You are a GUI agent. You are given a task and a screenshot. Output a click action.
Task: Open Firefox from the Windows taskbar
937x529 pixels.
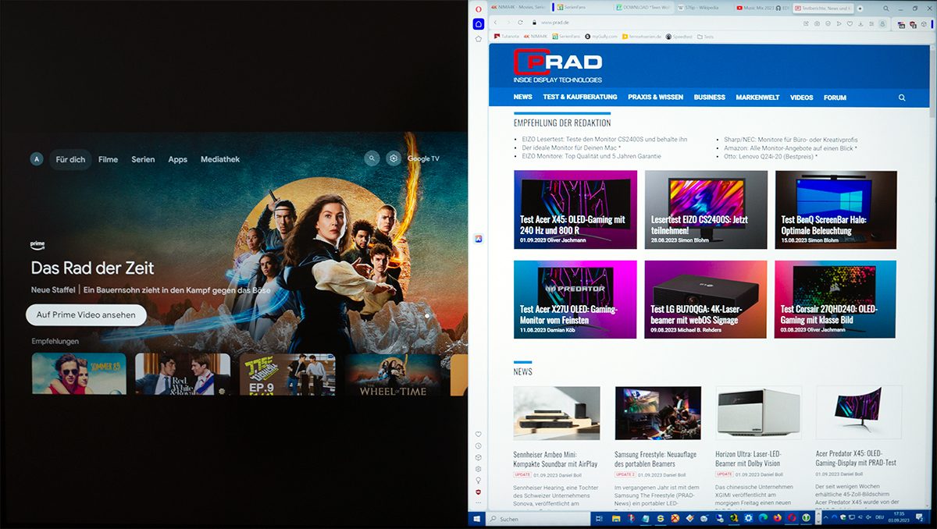(778, 518)
